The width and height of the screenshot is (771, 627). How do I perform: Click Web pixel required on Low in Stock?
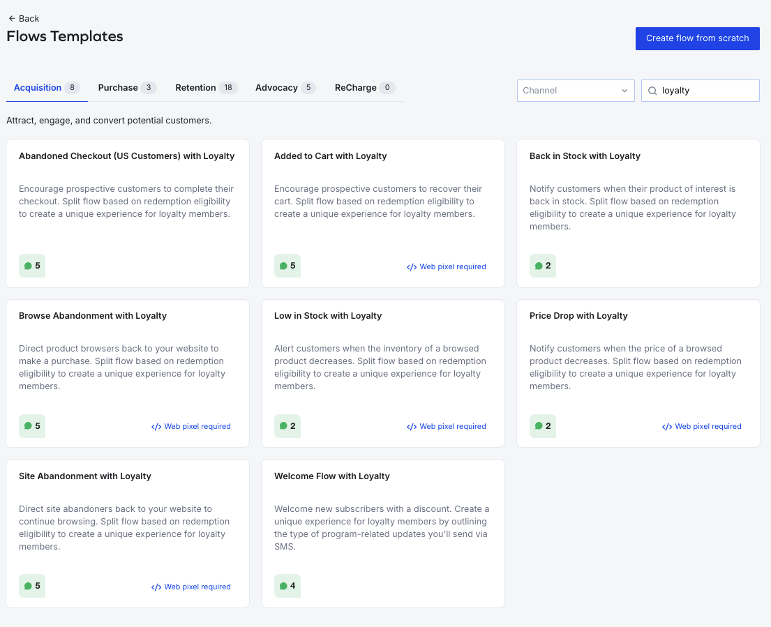pyautogui.click(x=446, y=427)
